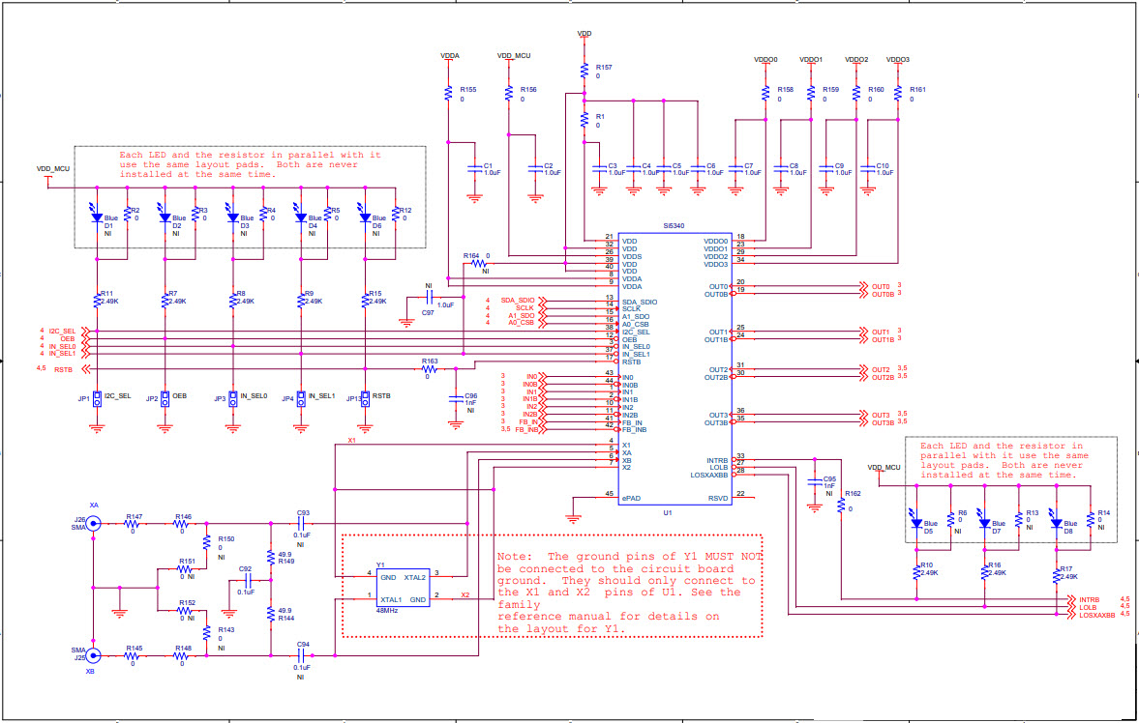Select capacitor C1 1.0uF symbol
This screenshot has height=723, width=1139.
point(474,168)
